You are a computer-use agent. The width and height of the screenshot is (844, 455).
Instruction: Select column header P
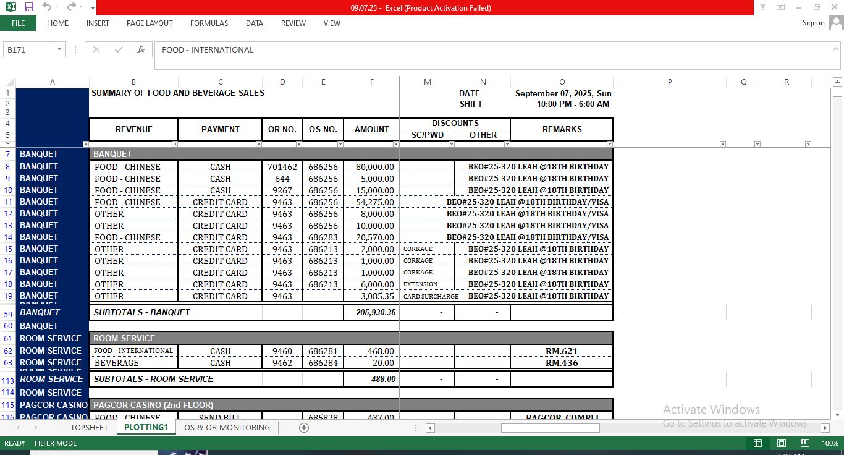tap(670, 82)
